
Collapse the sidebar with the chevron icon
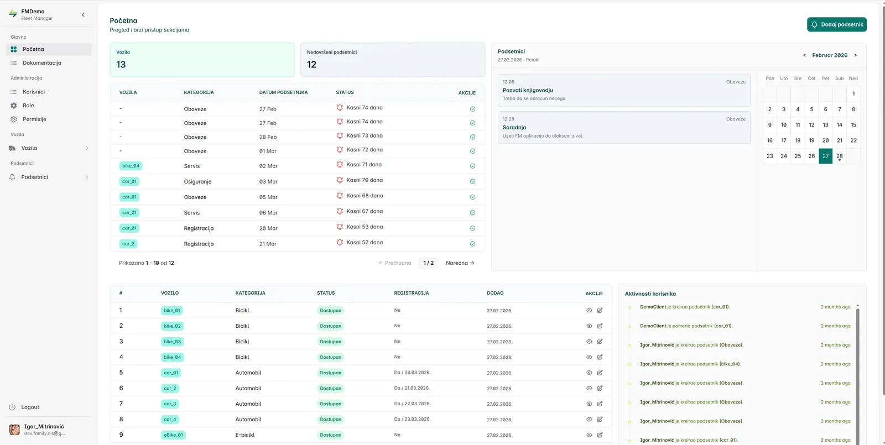pyautogui.click(x=83, y=15)
